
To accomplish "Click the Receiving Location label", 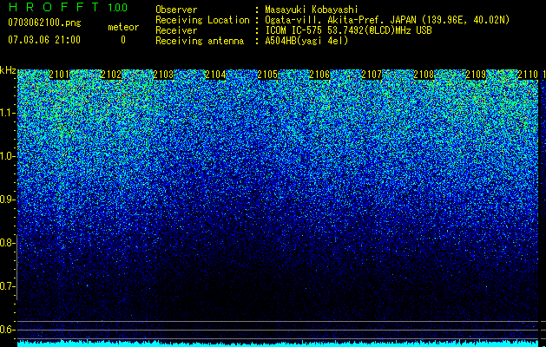I will (x=202, y=20).
